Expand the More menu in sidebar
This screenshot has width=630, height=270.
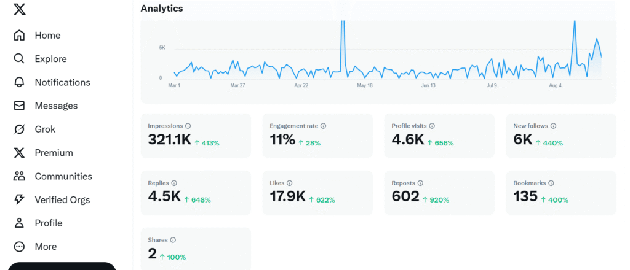(x=20, y=247)
